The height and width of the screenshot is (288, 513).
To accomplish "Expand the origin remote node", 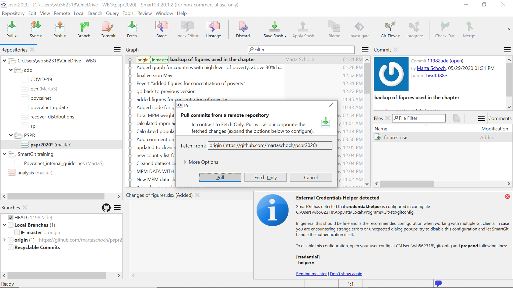I will [5, 240].
